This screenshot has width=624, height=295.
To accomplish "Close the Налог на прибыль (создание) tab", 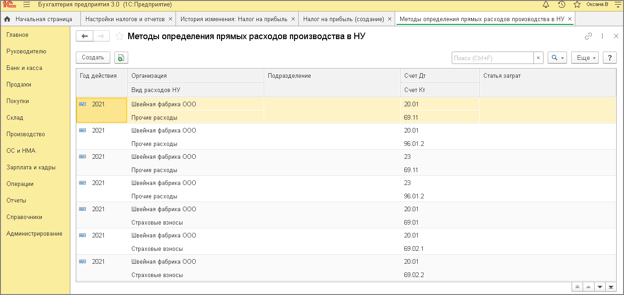I will click(x=390, y=19).
